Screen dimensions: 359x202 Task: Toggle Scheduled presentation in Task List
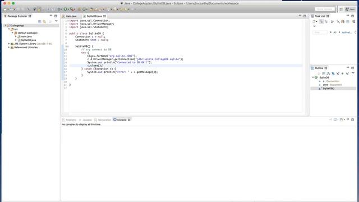(x=326, y=21)
